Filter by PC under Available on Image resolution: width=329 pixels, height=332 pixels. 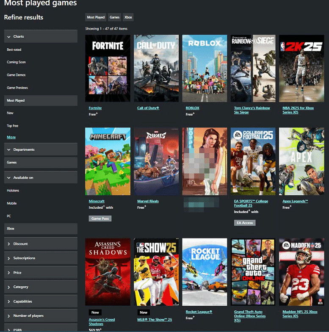coord(9,216)
